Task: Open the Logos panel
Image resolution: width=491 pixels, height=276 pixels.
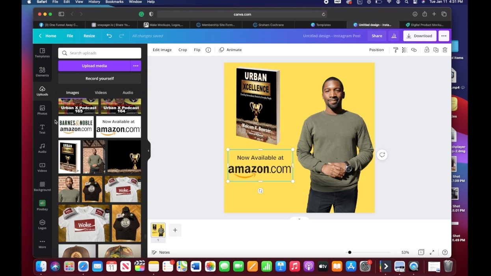Action: [42, 224]
